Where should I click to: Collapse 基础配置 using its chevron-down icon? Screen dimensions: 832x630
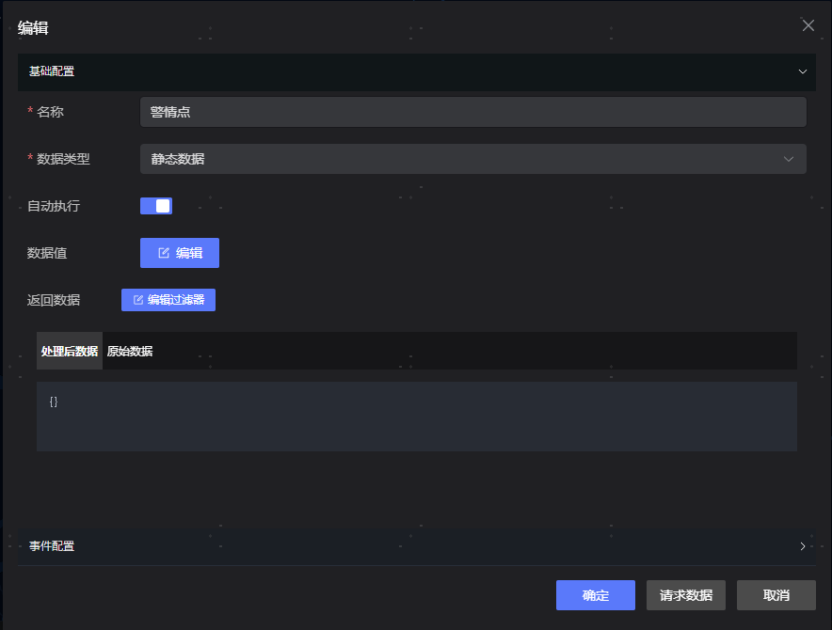click(x=803, y=71)
